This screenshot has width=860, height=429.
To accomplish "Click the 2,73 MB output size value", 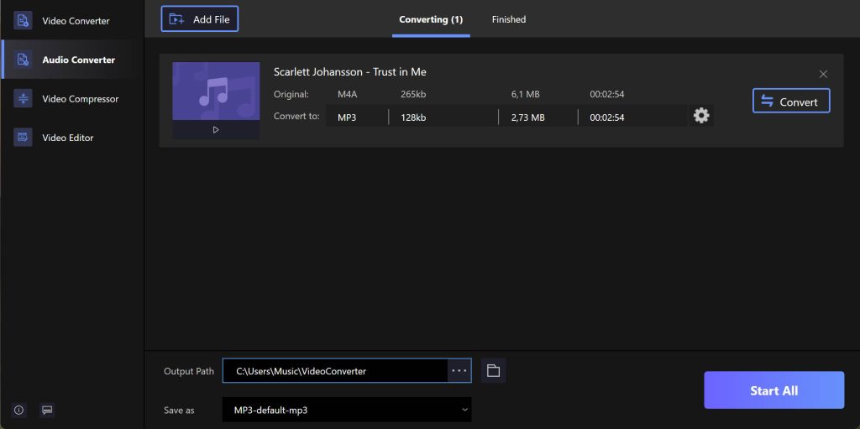I will (527, 118).
